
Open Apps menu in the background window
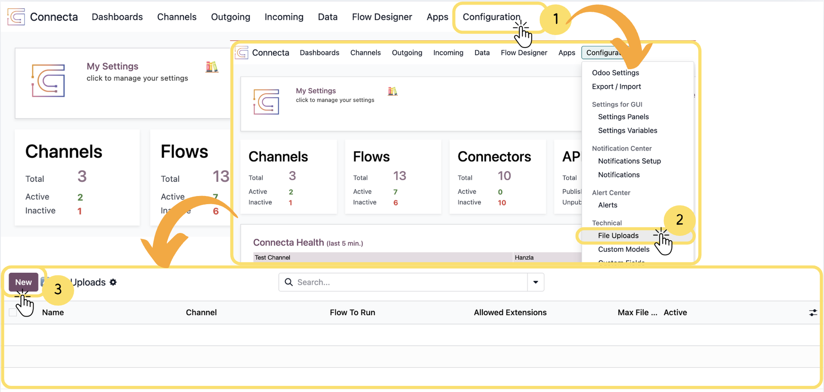point(437,17)
